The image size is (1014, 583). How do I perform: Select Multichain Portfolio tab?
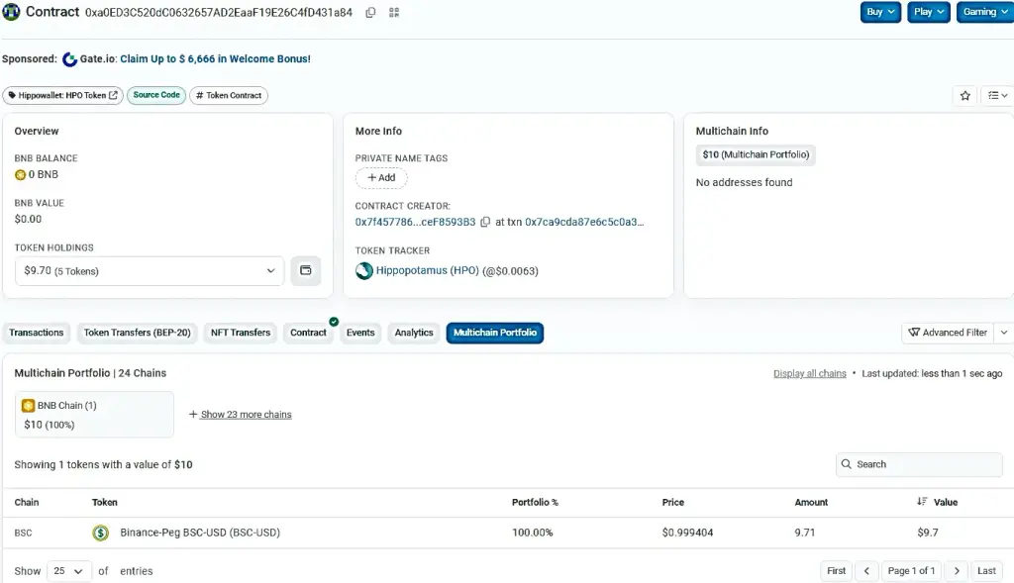coord(495,333)
